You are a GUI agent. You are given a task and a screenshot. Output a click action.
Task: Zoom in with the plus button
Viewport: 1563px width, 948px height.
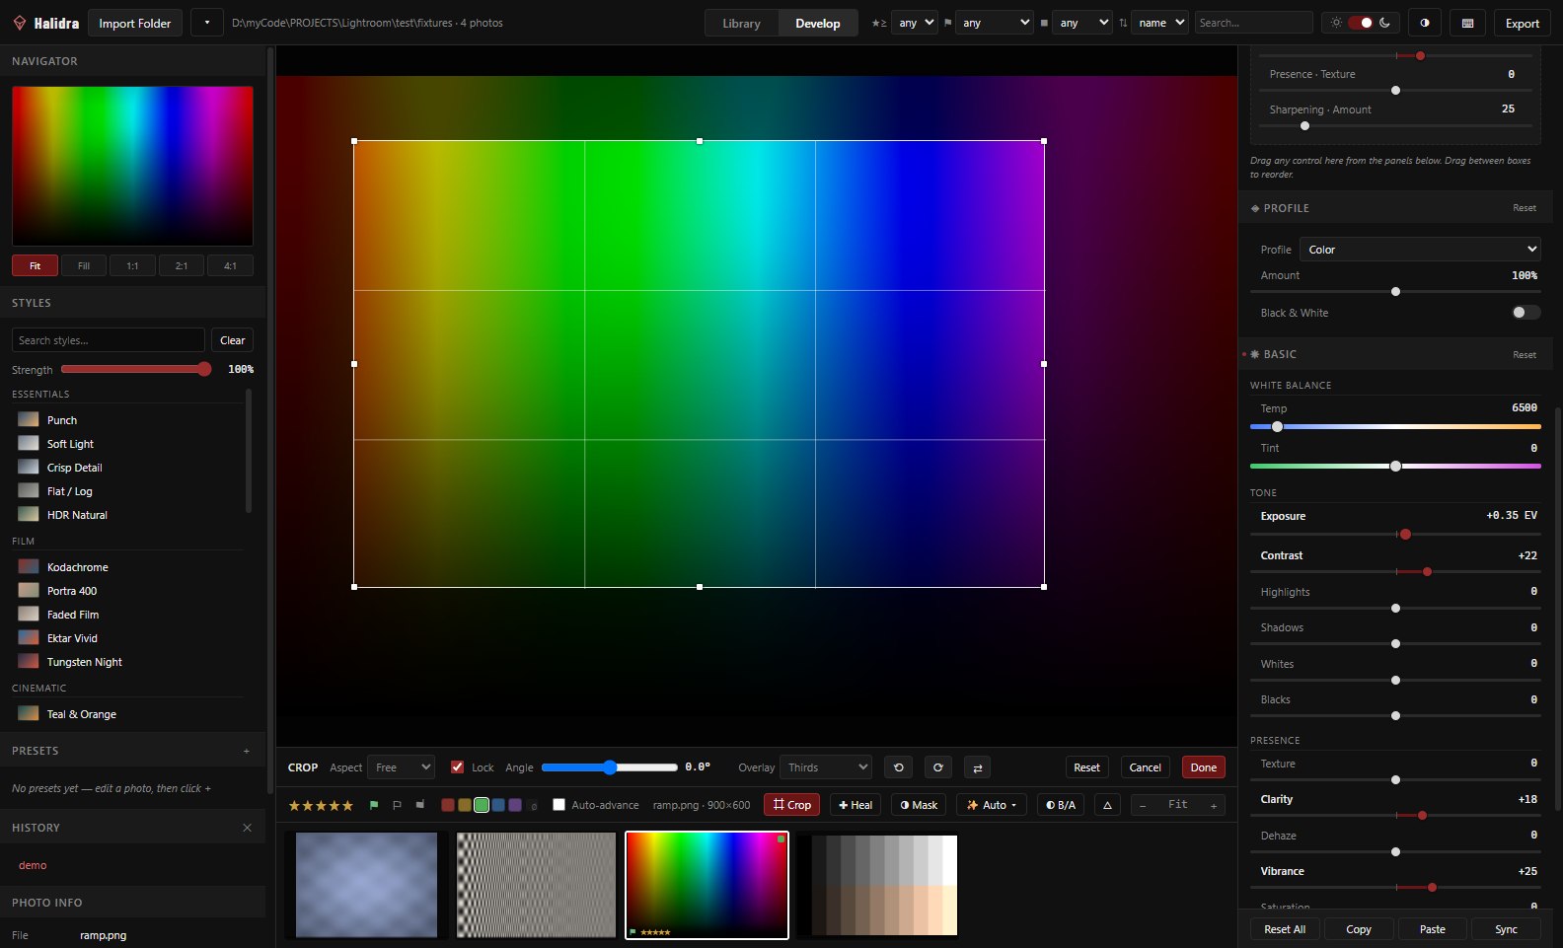tap(1214, 805)
